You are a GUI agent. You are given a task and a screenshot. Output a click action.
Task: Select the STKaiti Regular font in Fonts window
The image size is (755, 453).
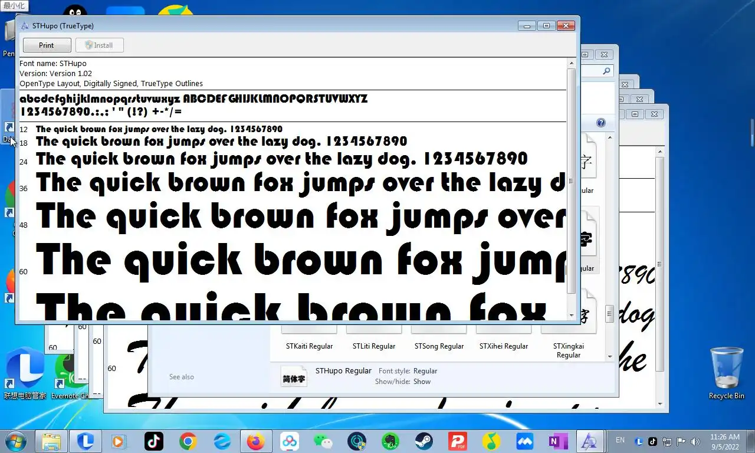(x=309, y=346)
